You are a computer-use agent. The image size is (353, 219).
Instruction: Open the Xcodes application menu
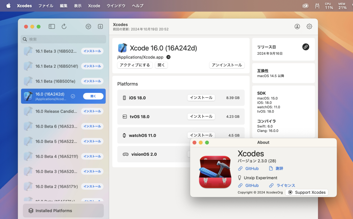(x=24, y=6)
